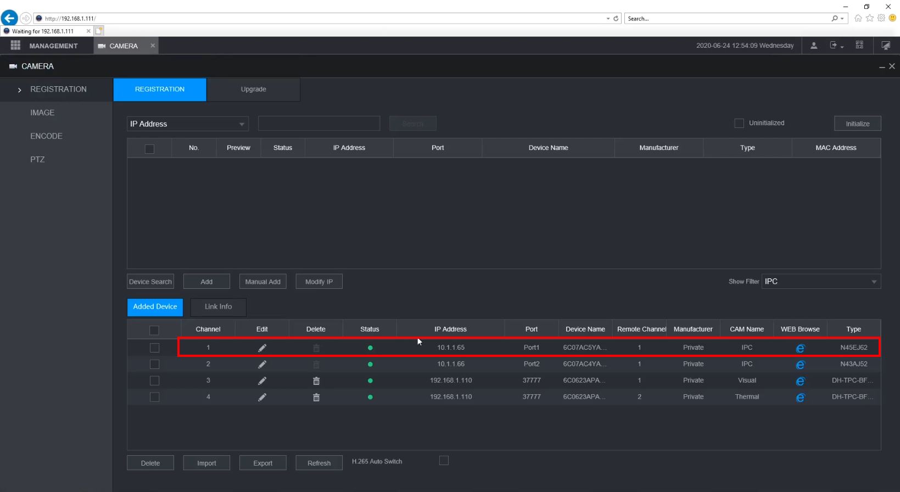Open web browse icon for channel 4
Viewport: 900px width, 492px height.
click(x=800, y=398)
